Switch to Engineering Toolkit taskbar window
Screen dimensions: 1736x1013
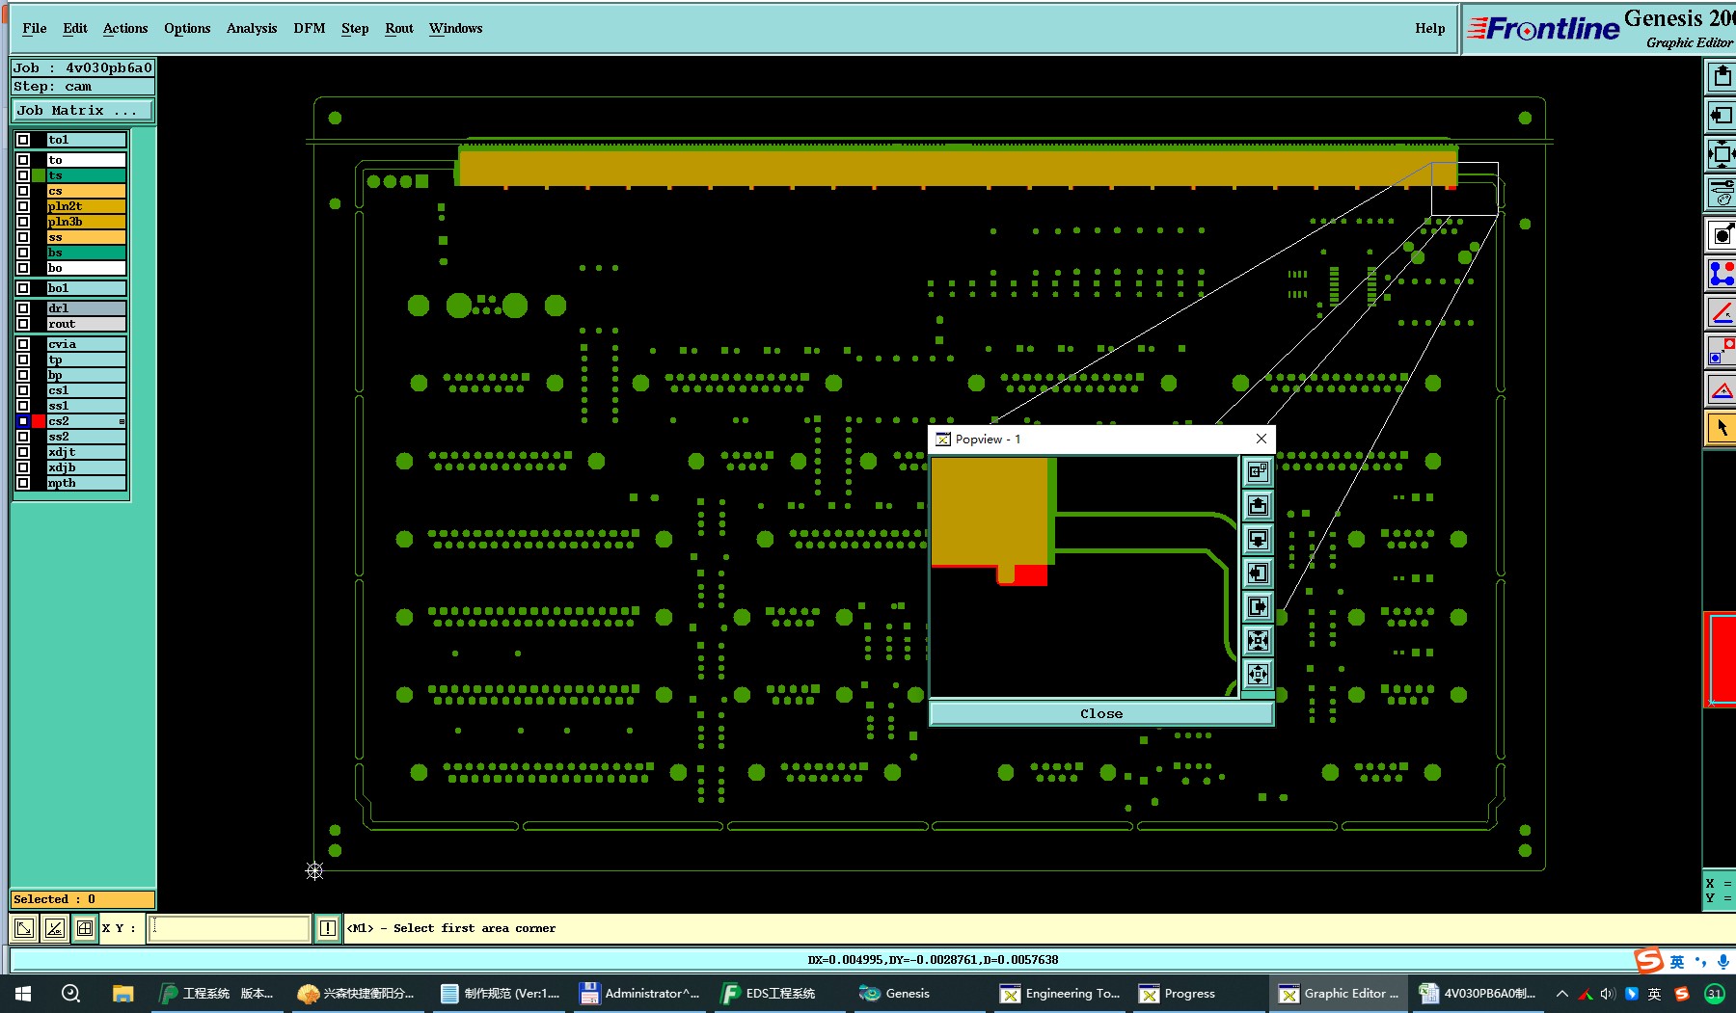tap(1061, 994)
